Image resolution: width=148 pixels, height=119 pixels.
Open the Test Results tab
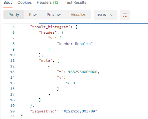(76, 2)
